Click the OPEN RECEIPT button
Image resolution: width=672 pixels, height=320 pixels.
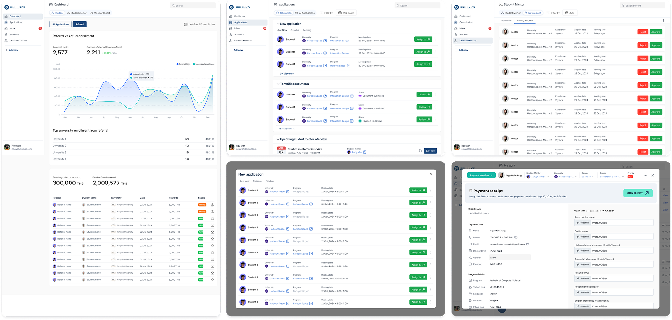pos(637,193)
